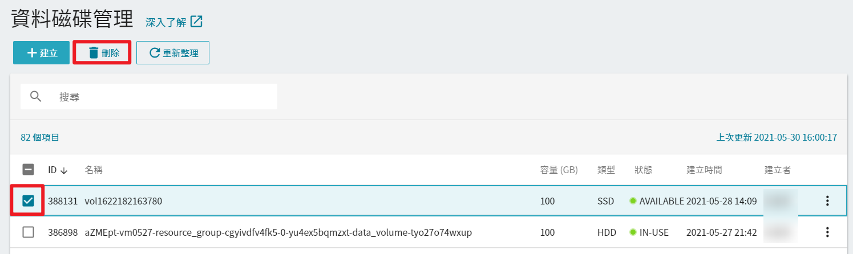Open the three-dot menu for the HDD volume row
Screen dimensions: 853x254
click(827, 232)
